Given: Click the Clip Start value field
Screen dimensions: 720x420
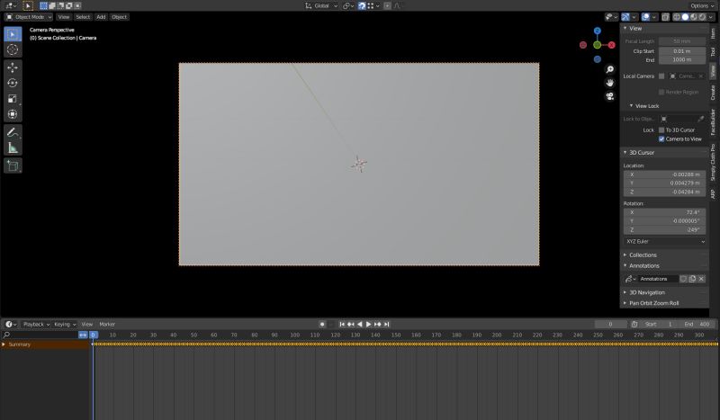Looking at the screenshot, I should coord(682,51).
